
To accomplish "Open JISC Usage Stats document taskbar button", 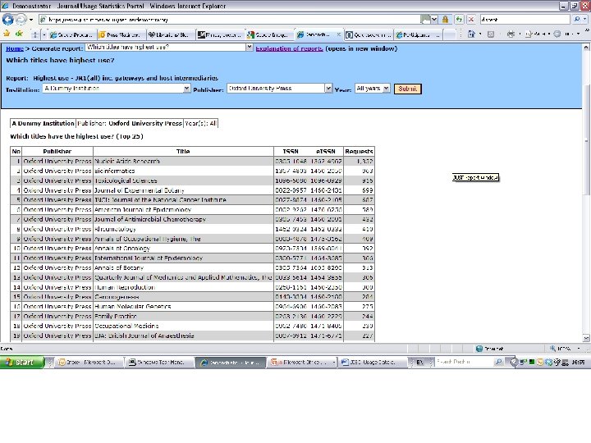I will (371, 363).
